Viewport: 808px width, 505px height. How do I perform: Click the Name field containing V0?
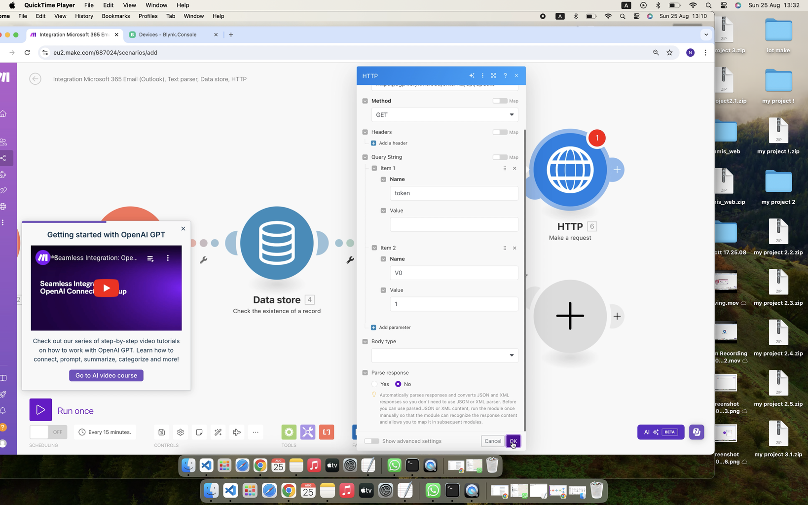click(454, 273)
